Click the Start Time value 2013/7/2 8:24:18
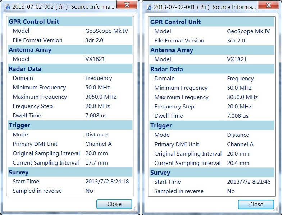This screenshot has height=215, width=283. [x=107, y=181]
